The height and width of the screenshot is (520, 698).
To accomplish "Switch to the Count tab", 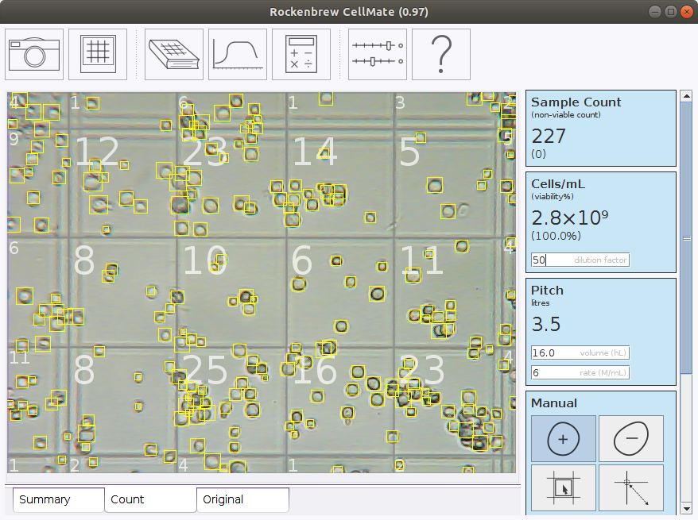I will [x=150, y=499].
